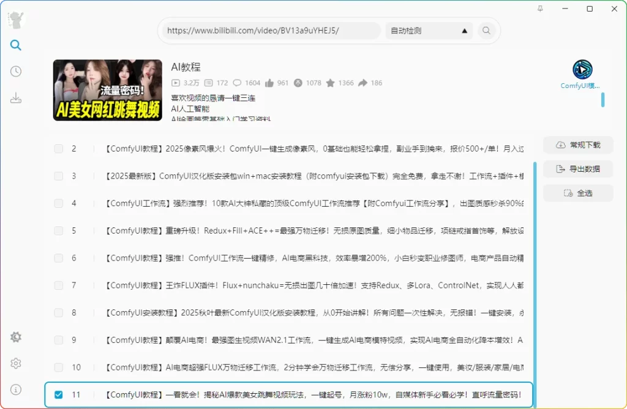The height and width of the screenshot is (409, 627).
Task: Open the outlined gear preferences icon
Action: tap(15, 363)
